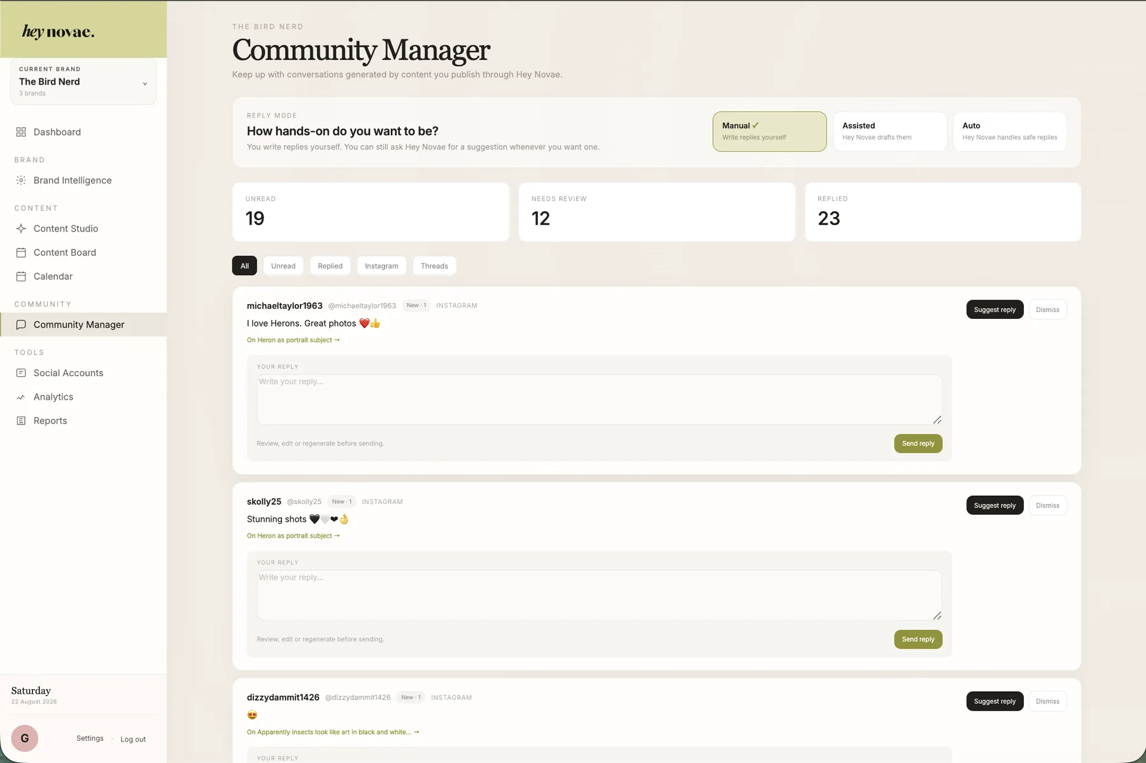The width and height of the screenshot is (1146, 763).
Task: Open Social Accounts tool
Action: click(x=83, y=373)
